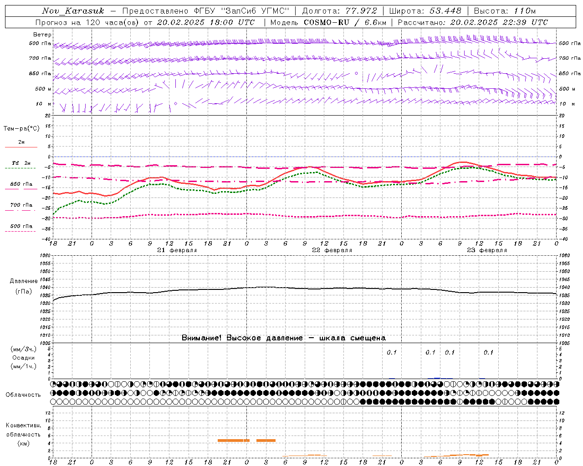Click the station name Nov_Karasuk in header
The width and height of the screenshot is (583, 466).
[73, 11]
